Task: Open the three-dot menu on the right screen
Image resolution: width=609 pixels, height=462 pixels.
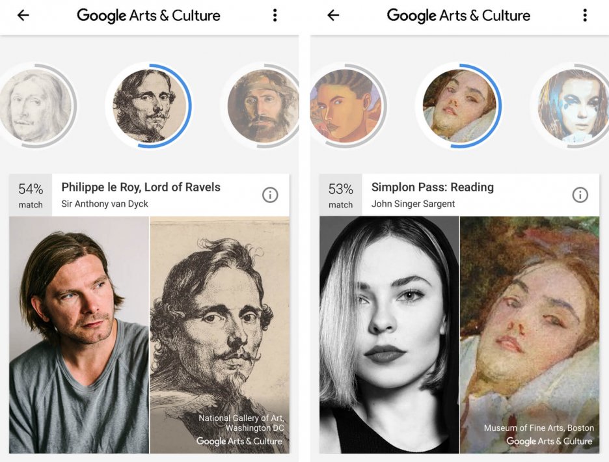Action: (x=585, y=15)
